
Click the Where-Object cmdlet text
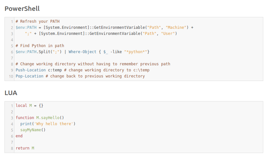tap(82, 52)
